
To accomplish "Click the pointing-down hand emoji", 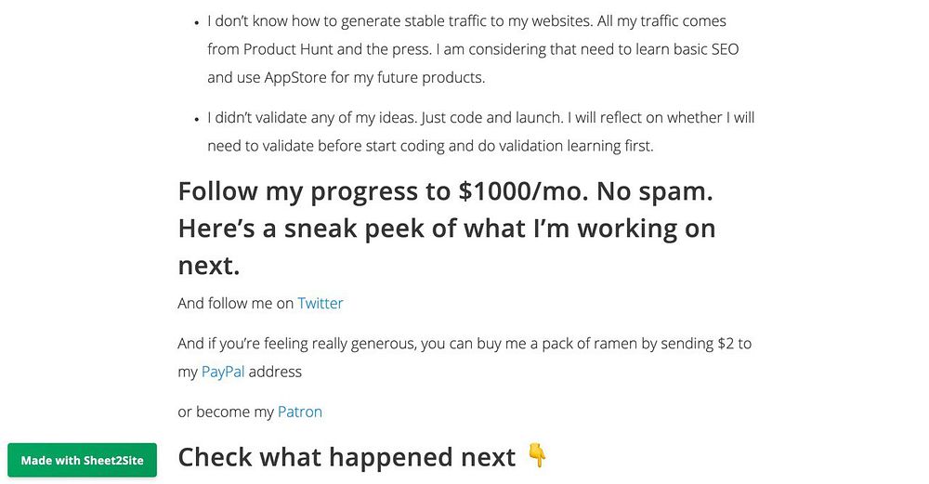I will 537,455.
